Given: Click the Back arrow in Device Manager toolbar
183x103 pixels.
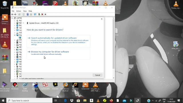Looking at the screenshot, I should pyautogui.click(x=12, y=14).
